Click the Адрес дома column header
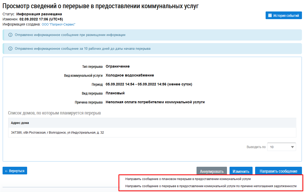This screenshot has height=192, width=304. coord(20,123)
